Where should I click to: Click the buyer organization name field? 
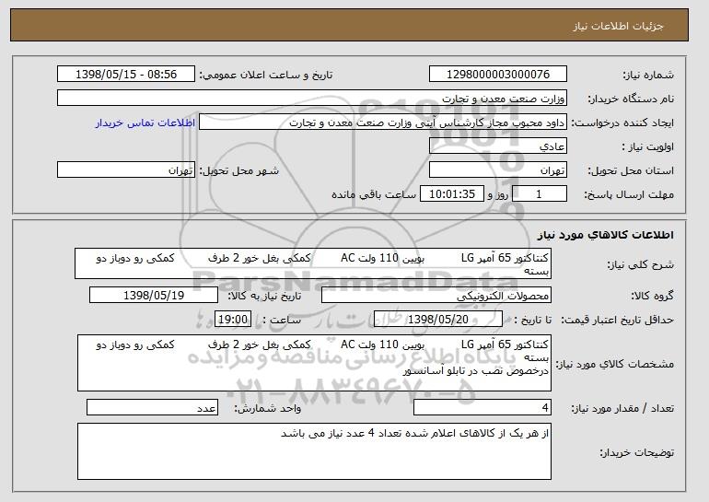[x=312, y=99]
